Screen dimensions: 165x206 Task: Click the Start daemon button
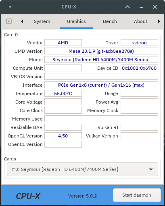pyautogui.click(x=137, y=195)
